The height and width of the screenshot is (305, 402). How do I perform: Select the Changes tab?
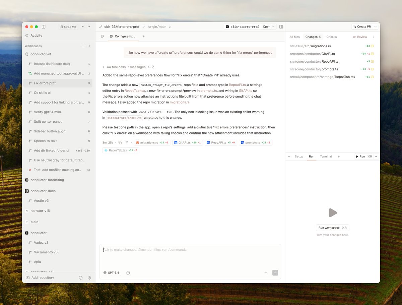coord(313,37)
